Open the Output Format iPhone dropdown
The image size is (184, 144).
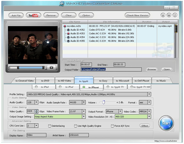[120, 111]
